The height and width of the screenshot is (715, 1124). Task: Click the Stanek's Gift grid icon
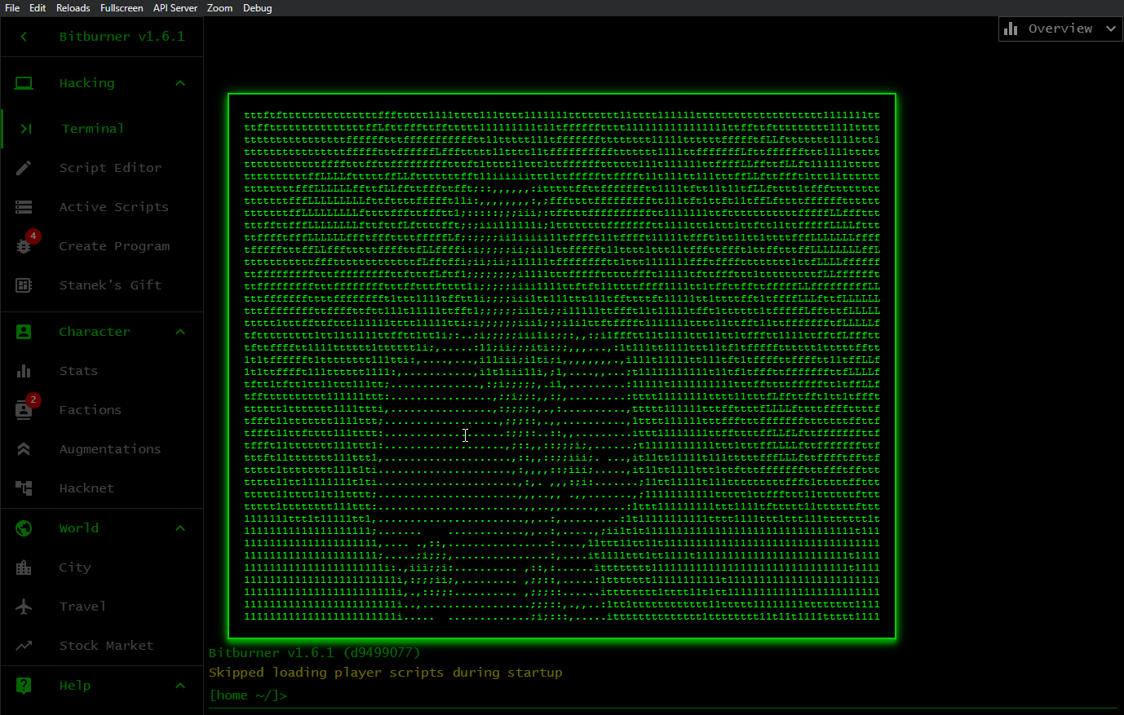[x=24, y=285]
